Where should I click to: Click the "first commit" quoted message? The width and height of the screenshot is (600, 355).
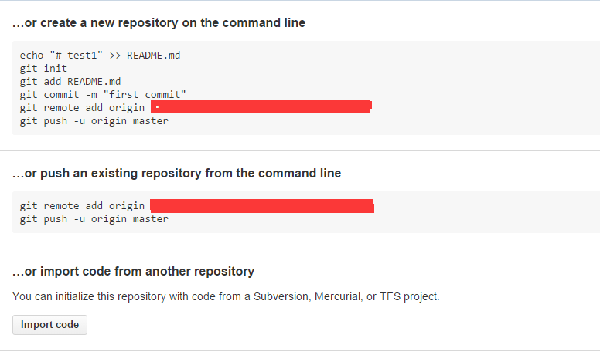click(145, 94)
